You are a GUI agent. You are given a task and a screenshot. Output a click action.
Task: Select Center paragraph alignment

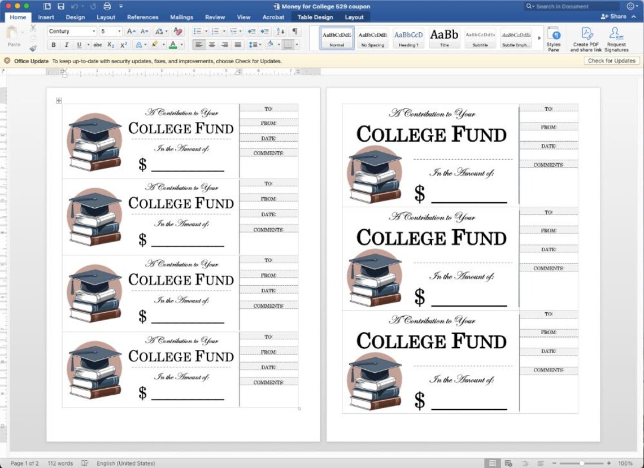(212, 45)
